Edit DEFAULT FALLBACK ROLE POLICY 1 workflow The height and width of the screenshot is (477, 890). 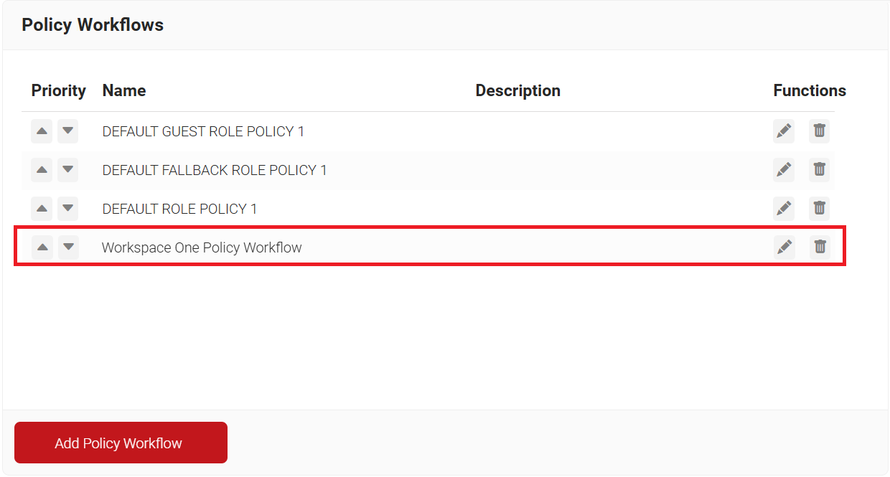coord(784,170)
